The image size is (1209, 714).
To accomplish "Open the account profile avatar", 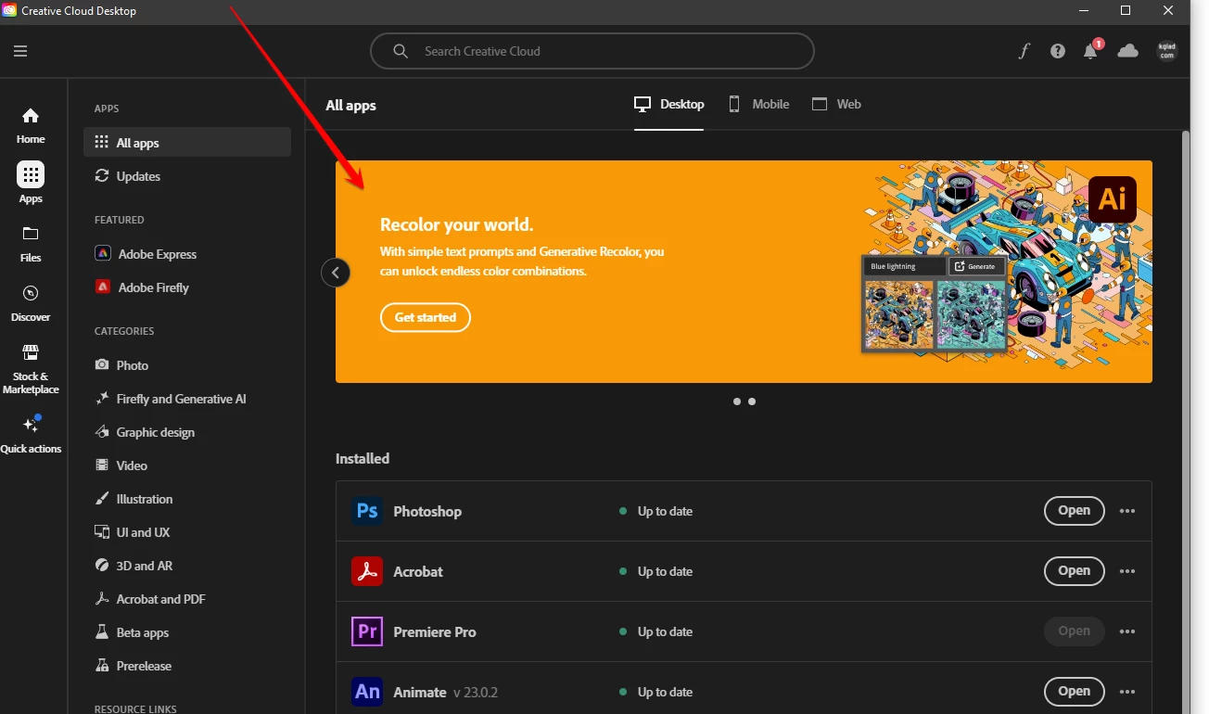I will click(1167, 51).
